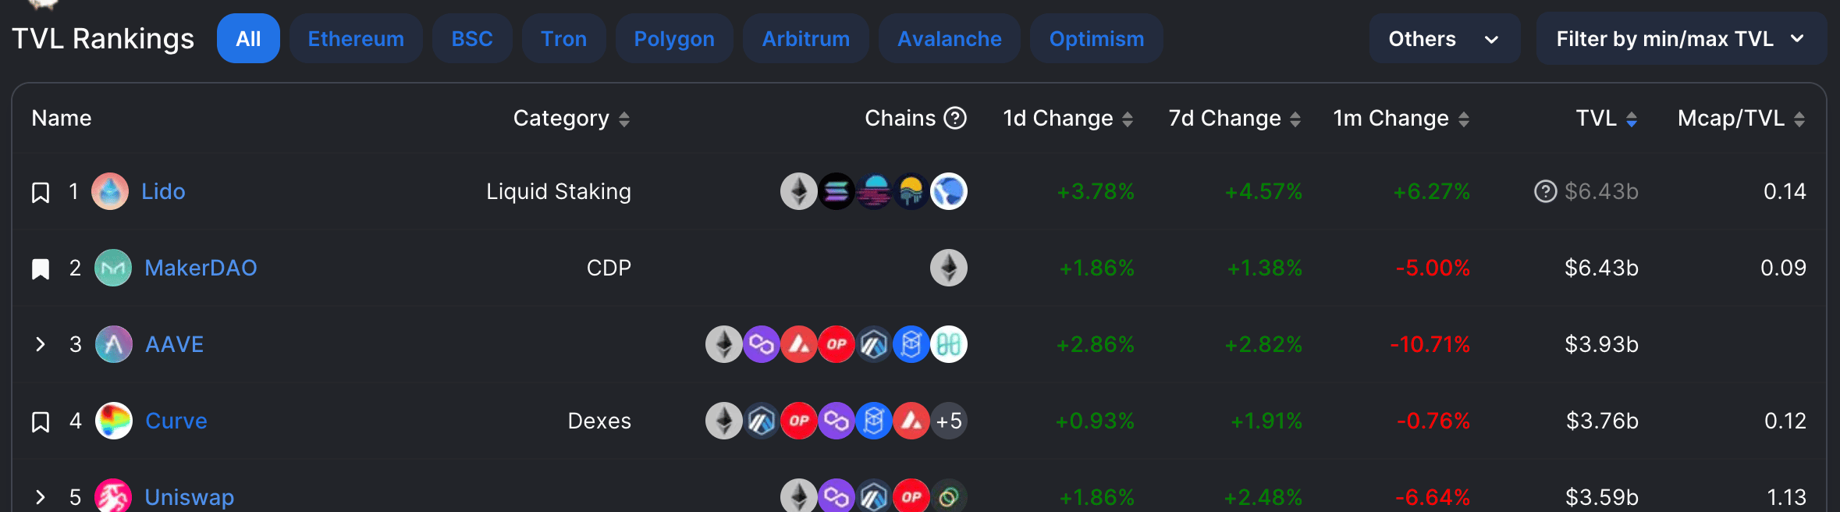Open the Uniswap protocol link
Screen dimensions: 1840x512
(190, 497)
